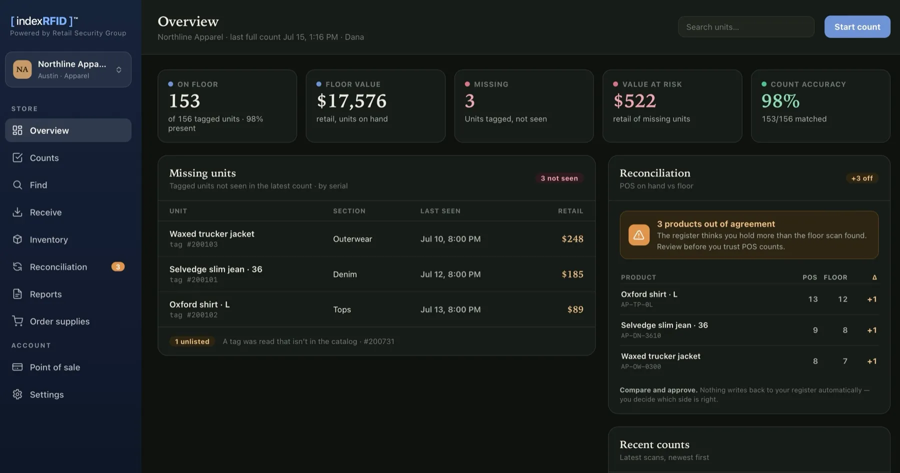This screenshot has width=900, height=473.
Task: Select the Waxed trucker jacket missing row
Action: point(376,239)
